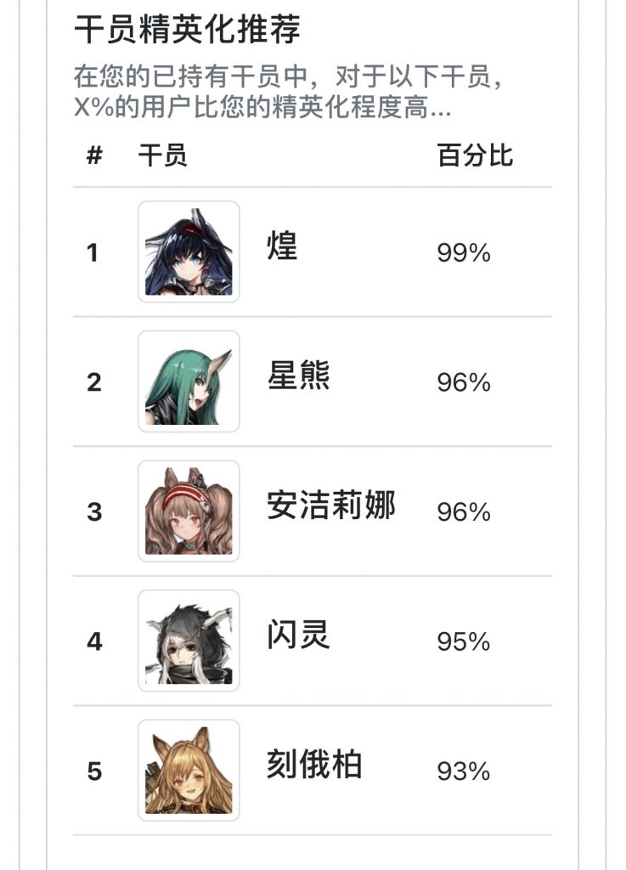Click the # rank column header
The height and width of the screenshot is (870, 626).
coord(94,156)
